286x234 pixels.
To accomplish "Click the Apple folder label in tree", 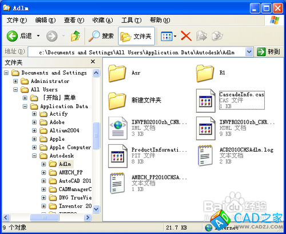I will pos(57,139).
